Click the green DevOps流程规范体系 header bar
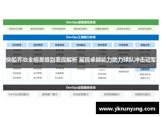This screenshot has width=162, height=117. [x=81, y=22]
